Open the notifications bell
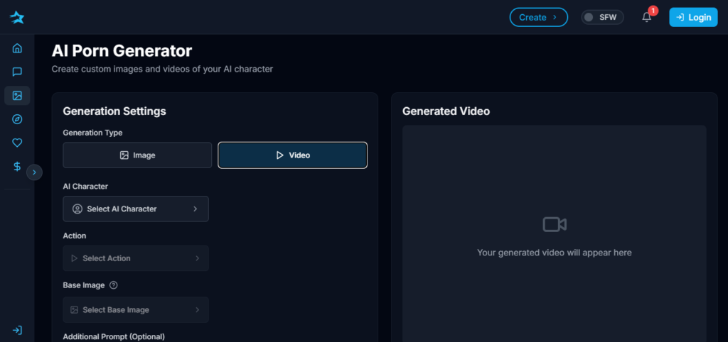Viewport: 728px width, 342px height. tap(647, 17)
